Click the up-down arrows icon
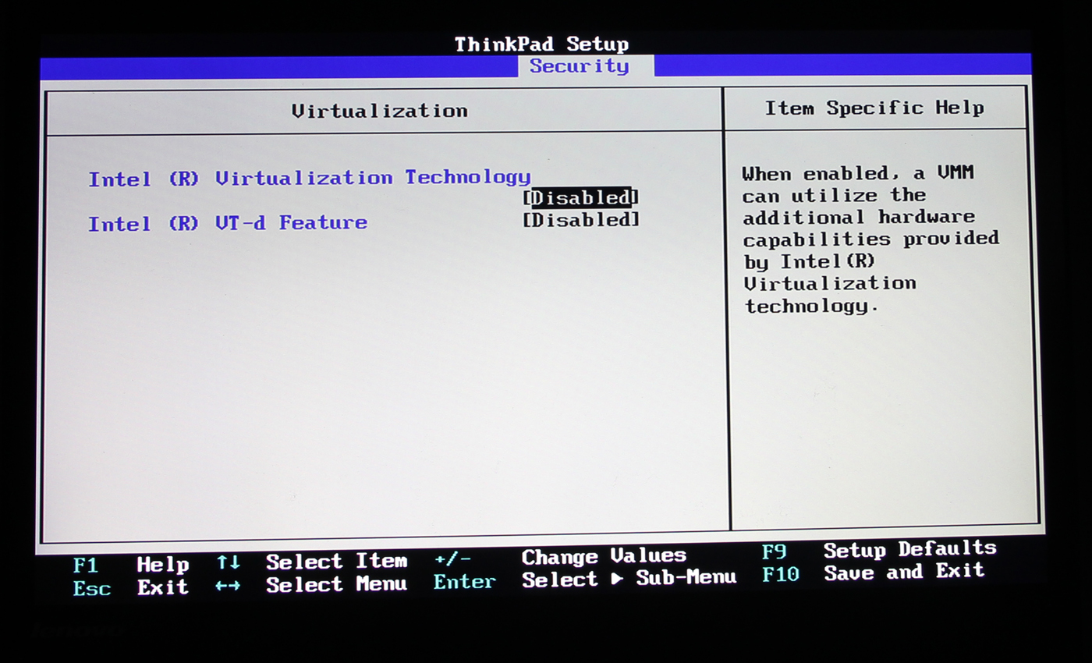This screenshot has width=1092, height=663. [229, 562]
